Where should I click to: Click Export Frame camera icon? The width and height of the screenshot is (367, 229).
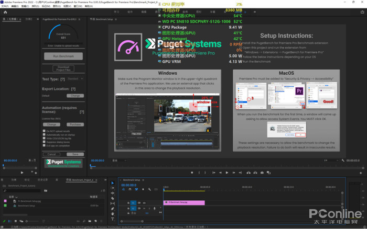coord(262,173)
